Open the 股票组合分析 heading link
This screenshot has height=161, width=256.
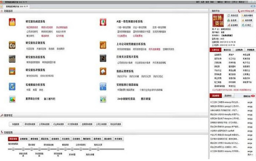33,99
